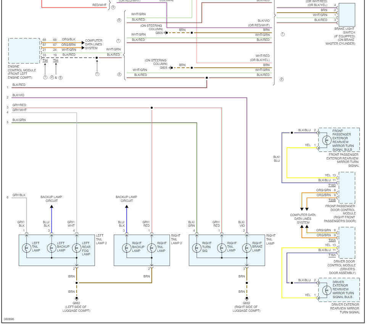Viewport: 369px width, 324px height.
Task: Click 'FRONT PASSENGER DOOR CONTROL MODULE' label
Action: tap(340, 213)
